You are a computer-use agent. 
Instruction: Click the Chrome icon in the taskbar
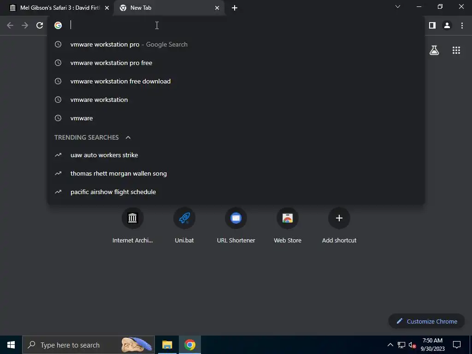click(189, 345)
